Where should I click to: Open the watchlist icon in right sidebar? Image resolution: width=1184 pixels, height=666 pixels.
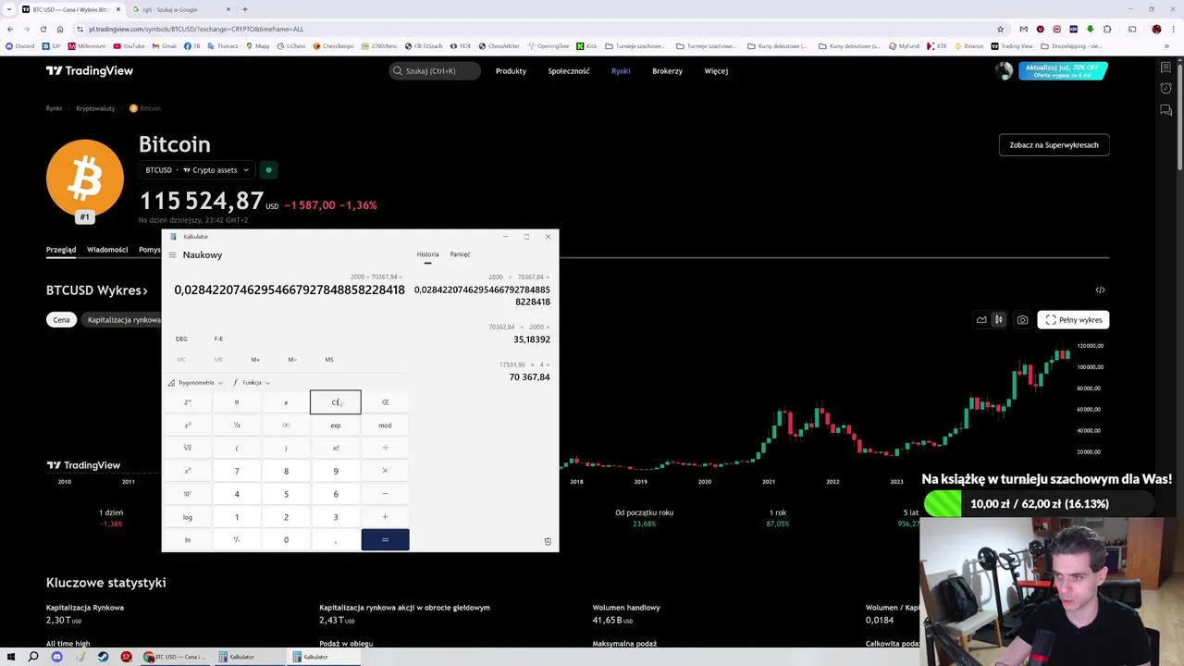pos(1165,68)
